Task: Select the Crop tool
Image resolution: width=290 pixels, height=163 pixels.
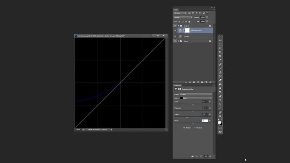Action: (x=220, y=56)
